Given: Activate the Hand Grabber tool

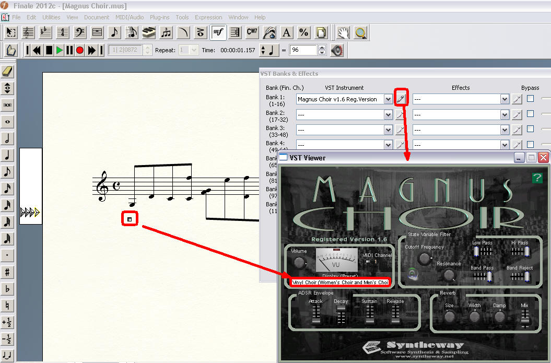Looking at the screenshot, I should pos(343,33).
